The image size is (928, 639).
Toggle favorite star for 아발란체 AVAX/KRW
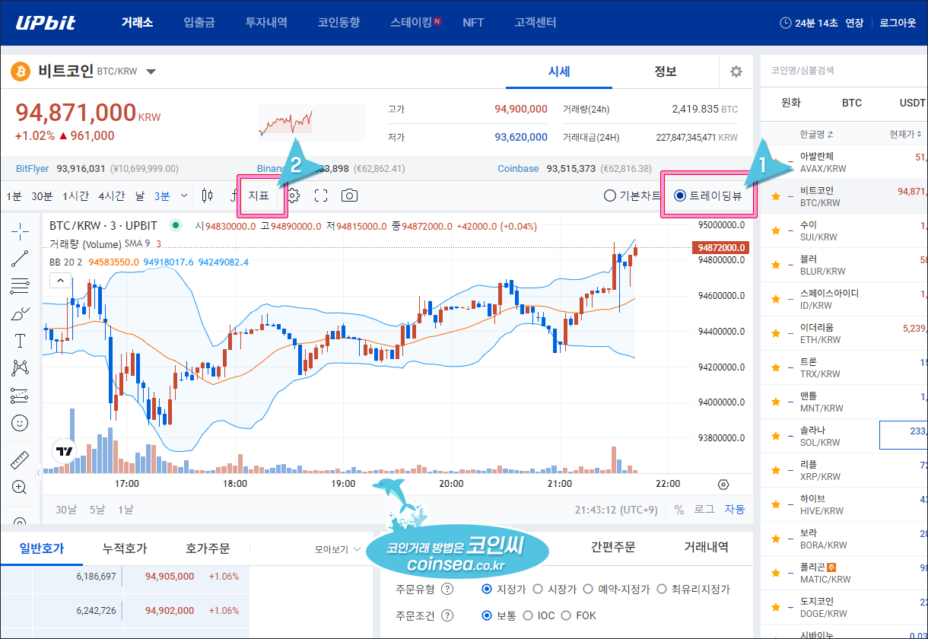(x=776, y=162)
